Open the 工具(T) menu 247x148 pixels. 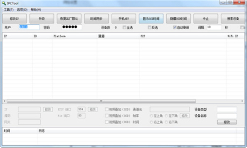click(x=9, y=10)
